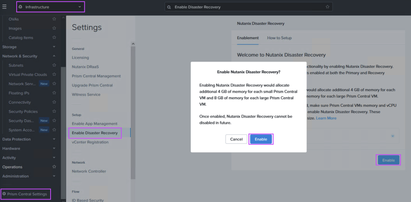
Task: Star the System Accounts entry
Action: point(54,130)
